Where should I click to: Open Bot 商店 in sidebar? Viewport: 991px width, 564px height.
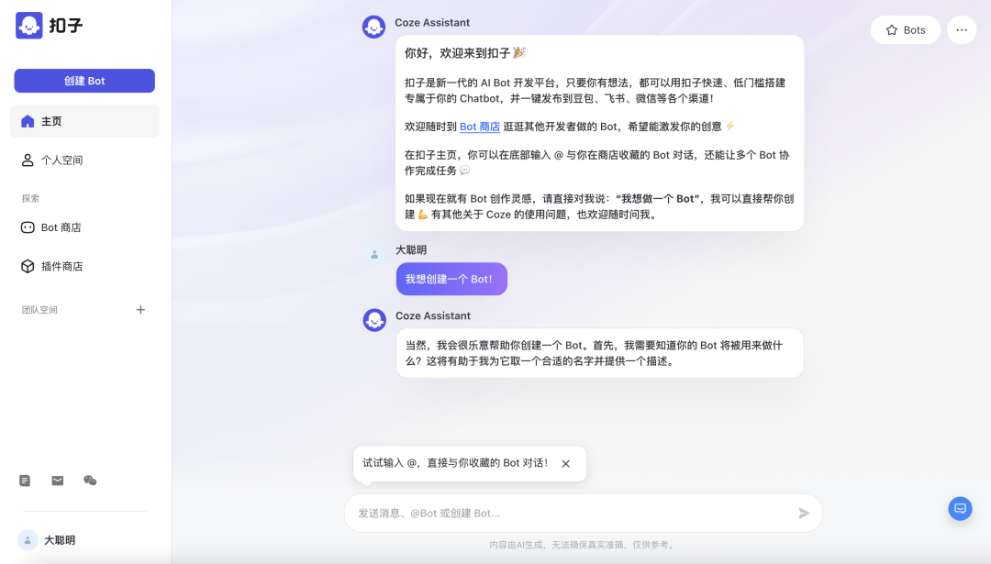pyautogui.click(x=84, y=227)
